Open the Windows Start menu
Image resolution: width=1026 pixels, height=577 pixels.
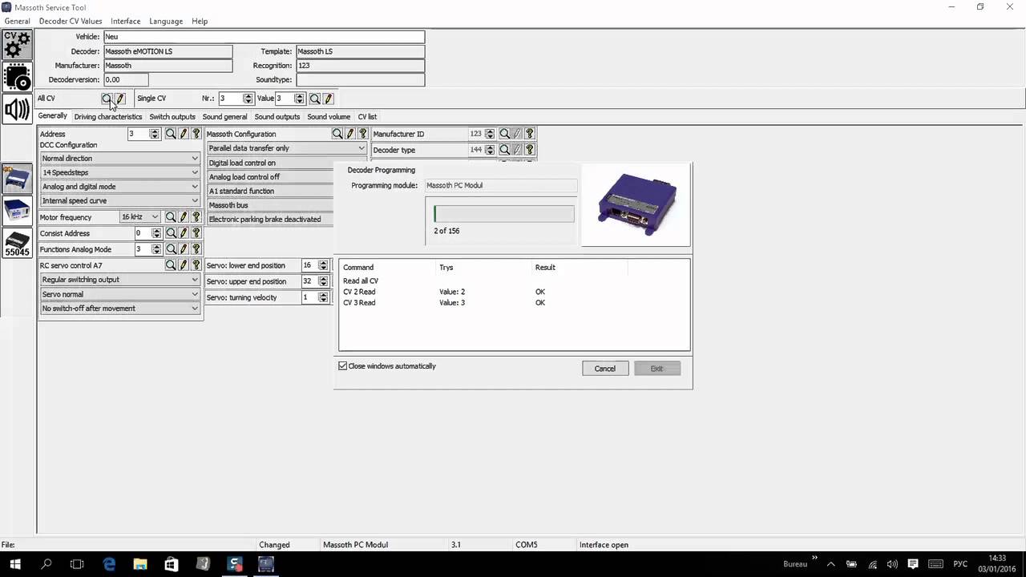[x=15, y=564]
